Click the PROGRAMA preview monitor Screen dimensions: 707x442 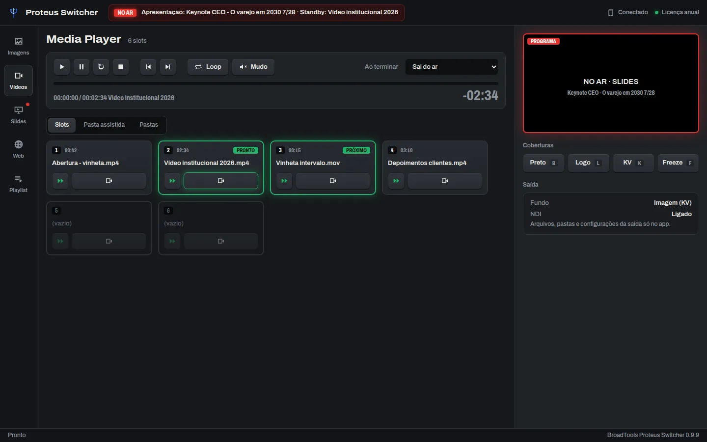pyautogui.click(x=611, y=83)
